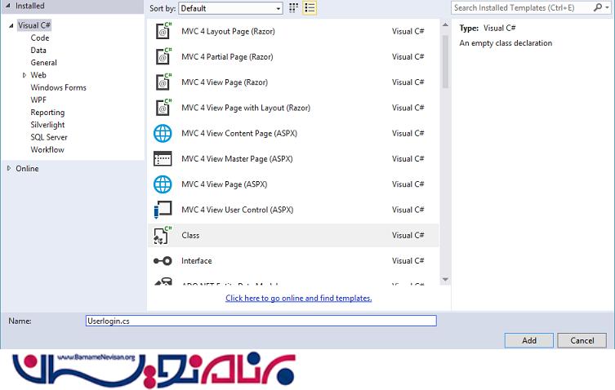Select the MVC 4 View Master Page icon

(x=163, y=158)
